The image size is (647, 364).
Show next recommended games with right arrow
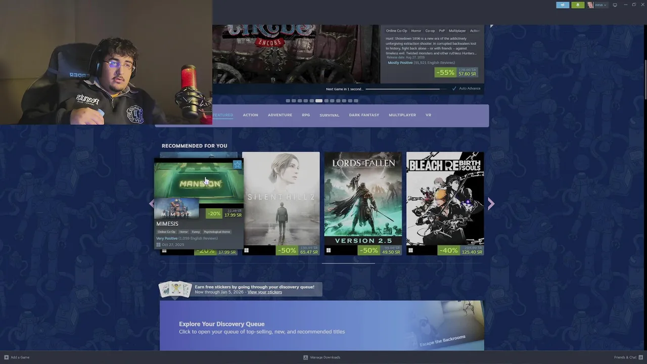pos(491,204)
